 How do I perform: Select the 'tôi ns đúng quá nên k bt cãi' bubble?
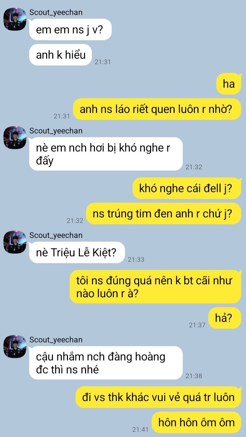point(155,287)
